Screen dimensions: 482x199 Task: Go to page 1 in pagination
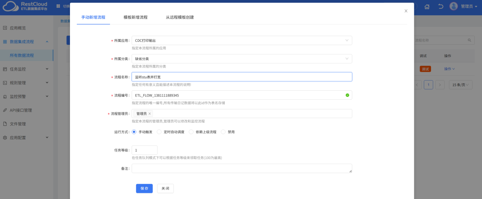(x=428, y=85)
